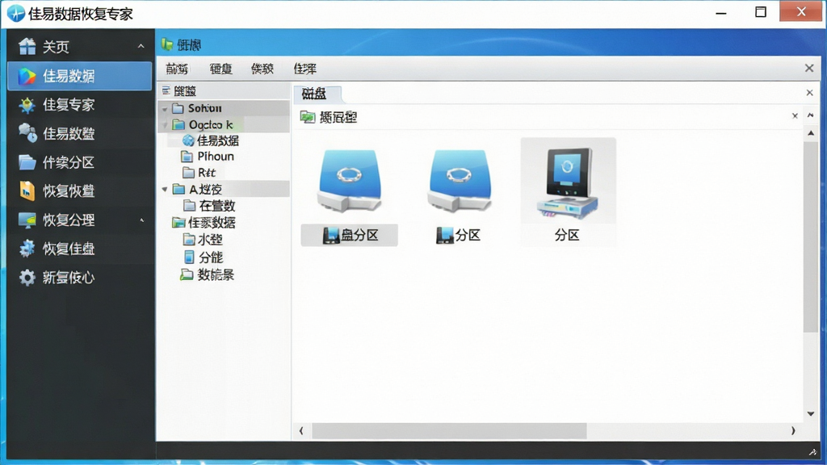Close the 磁盘 tab row with its X
The image size is (827, 465).
click(x=809, y=93)
